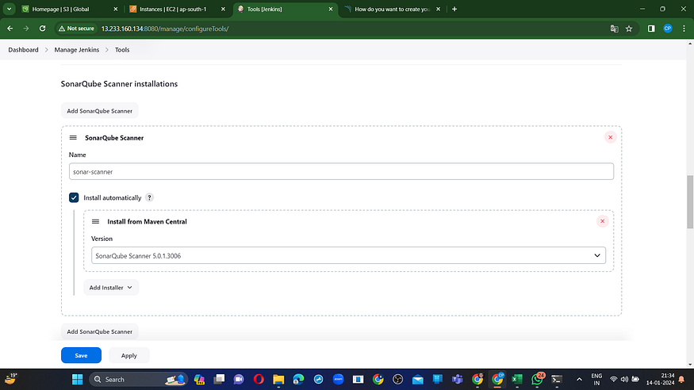Open the tab search dropdown
Image resolution: width=694 pixels, height=390 pixels.
coord(9,9)
